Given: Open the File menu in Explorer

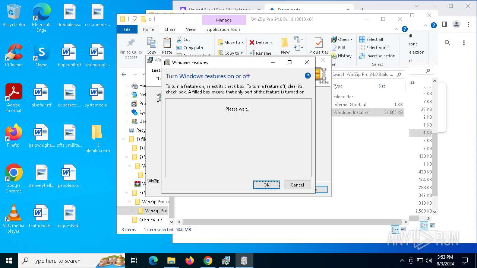Looking at the screenshot, I should click(x=127, y=29).
